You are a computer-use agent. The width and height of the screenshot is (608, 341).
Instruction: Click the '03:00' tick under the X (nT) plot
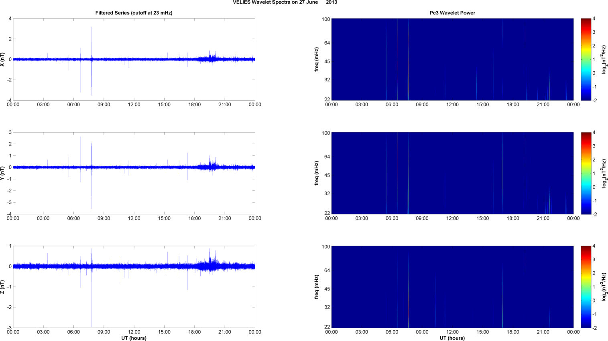(43, 105)
